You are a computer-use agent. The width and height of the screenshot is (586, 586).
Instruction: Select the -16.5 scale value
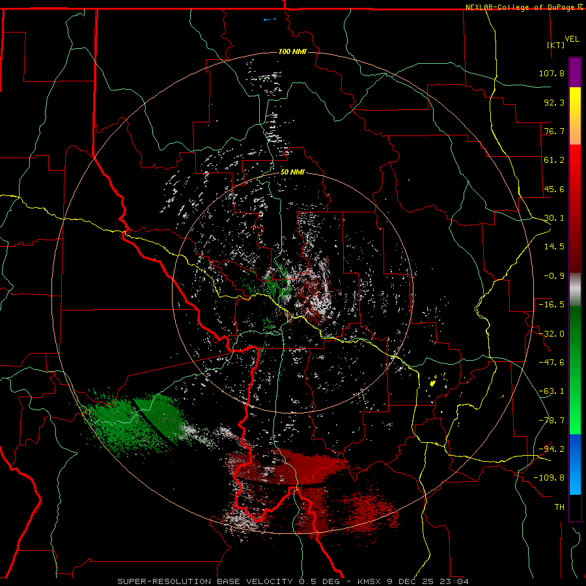click(551, 305)
